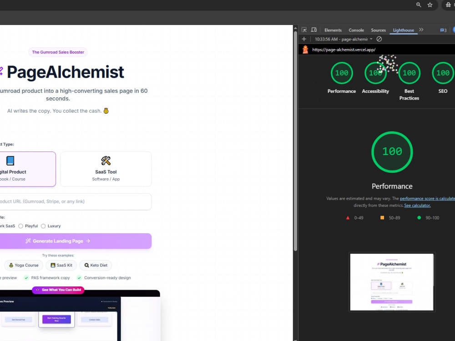Expand the more DevTools tabs chevron

(x=421, y=30)
